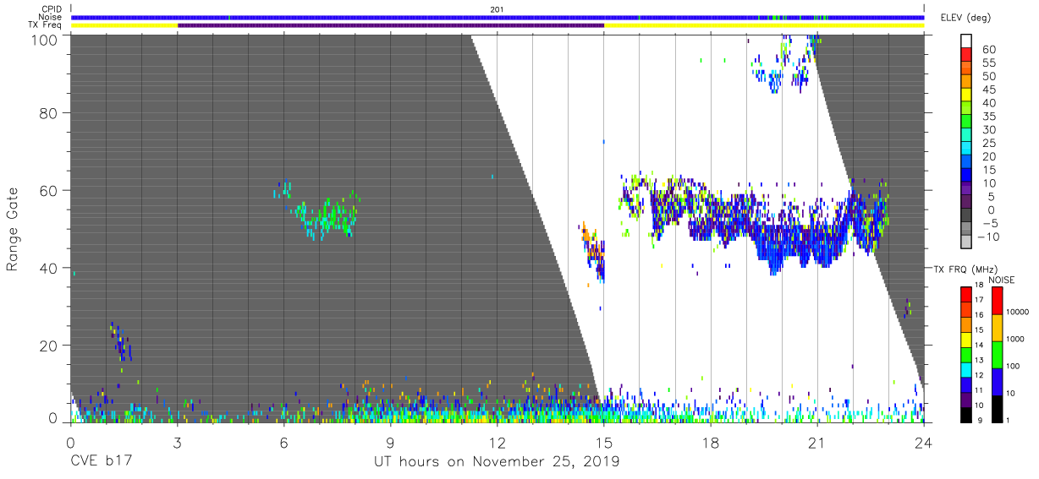Click the '100' label on NOISE bar

point(1014,367)
